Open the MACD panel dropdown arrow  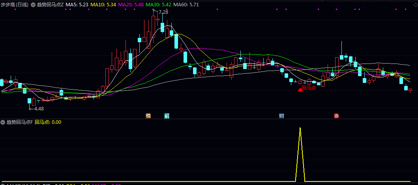coord(3,184)
